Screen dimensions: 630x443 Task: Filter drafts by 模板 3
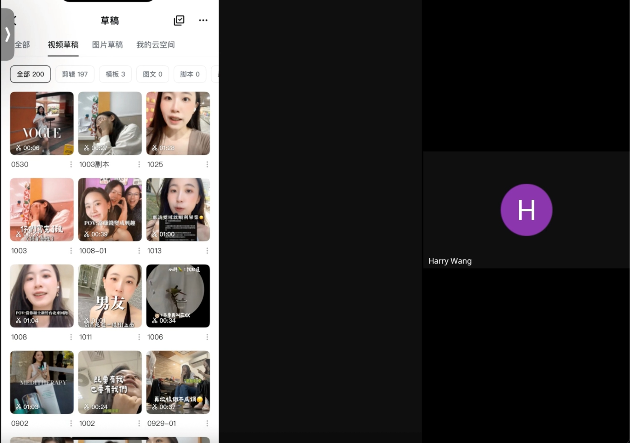(115, 74)
